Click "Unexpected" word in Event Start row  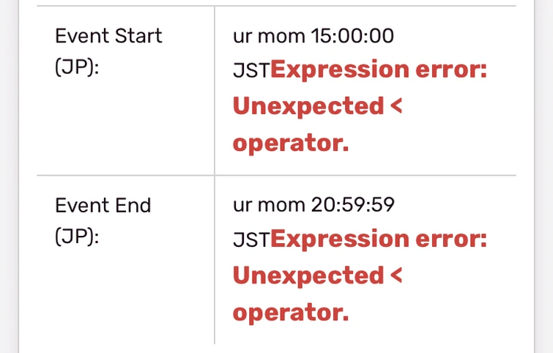(x=308, y=106)
